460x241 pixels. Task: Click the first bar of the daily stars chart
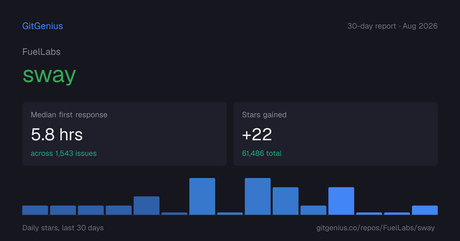point(35,210)
